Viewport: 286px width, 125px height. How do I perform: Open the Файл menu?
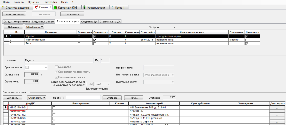(6, 2)
